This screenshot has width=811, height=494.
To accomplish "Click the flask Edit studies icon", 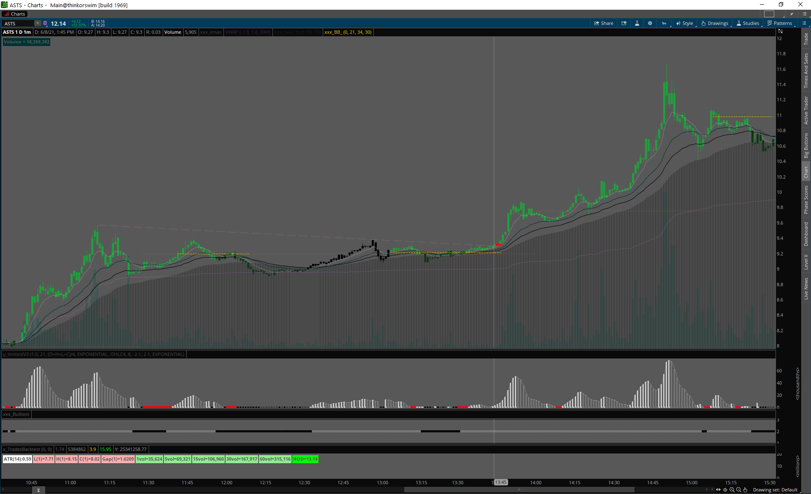I will pos(637,23).
